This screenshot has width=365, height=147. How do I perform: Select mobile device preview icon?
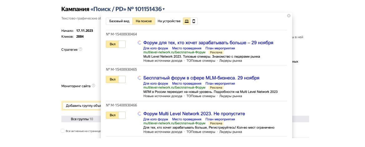(194, 21)
